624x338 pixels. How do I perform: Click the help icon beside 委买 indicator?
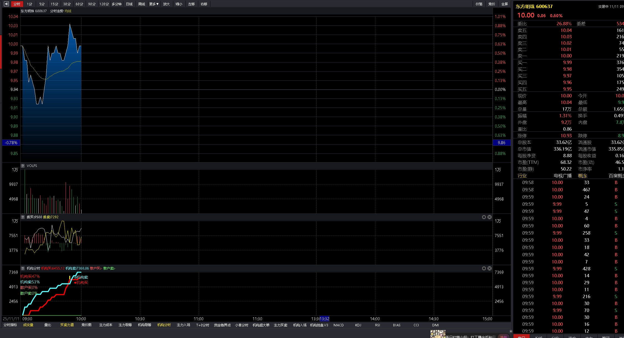pyautogui.click(x=23, y=217)
